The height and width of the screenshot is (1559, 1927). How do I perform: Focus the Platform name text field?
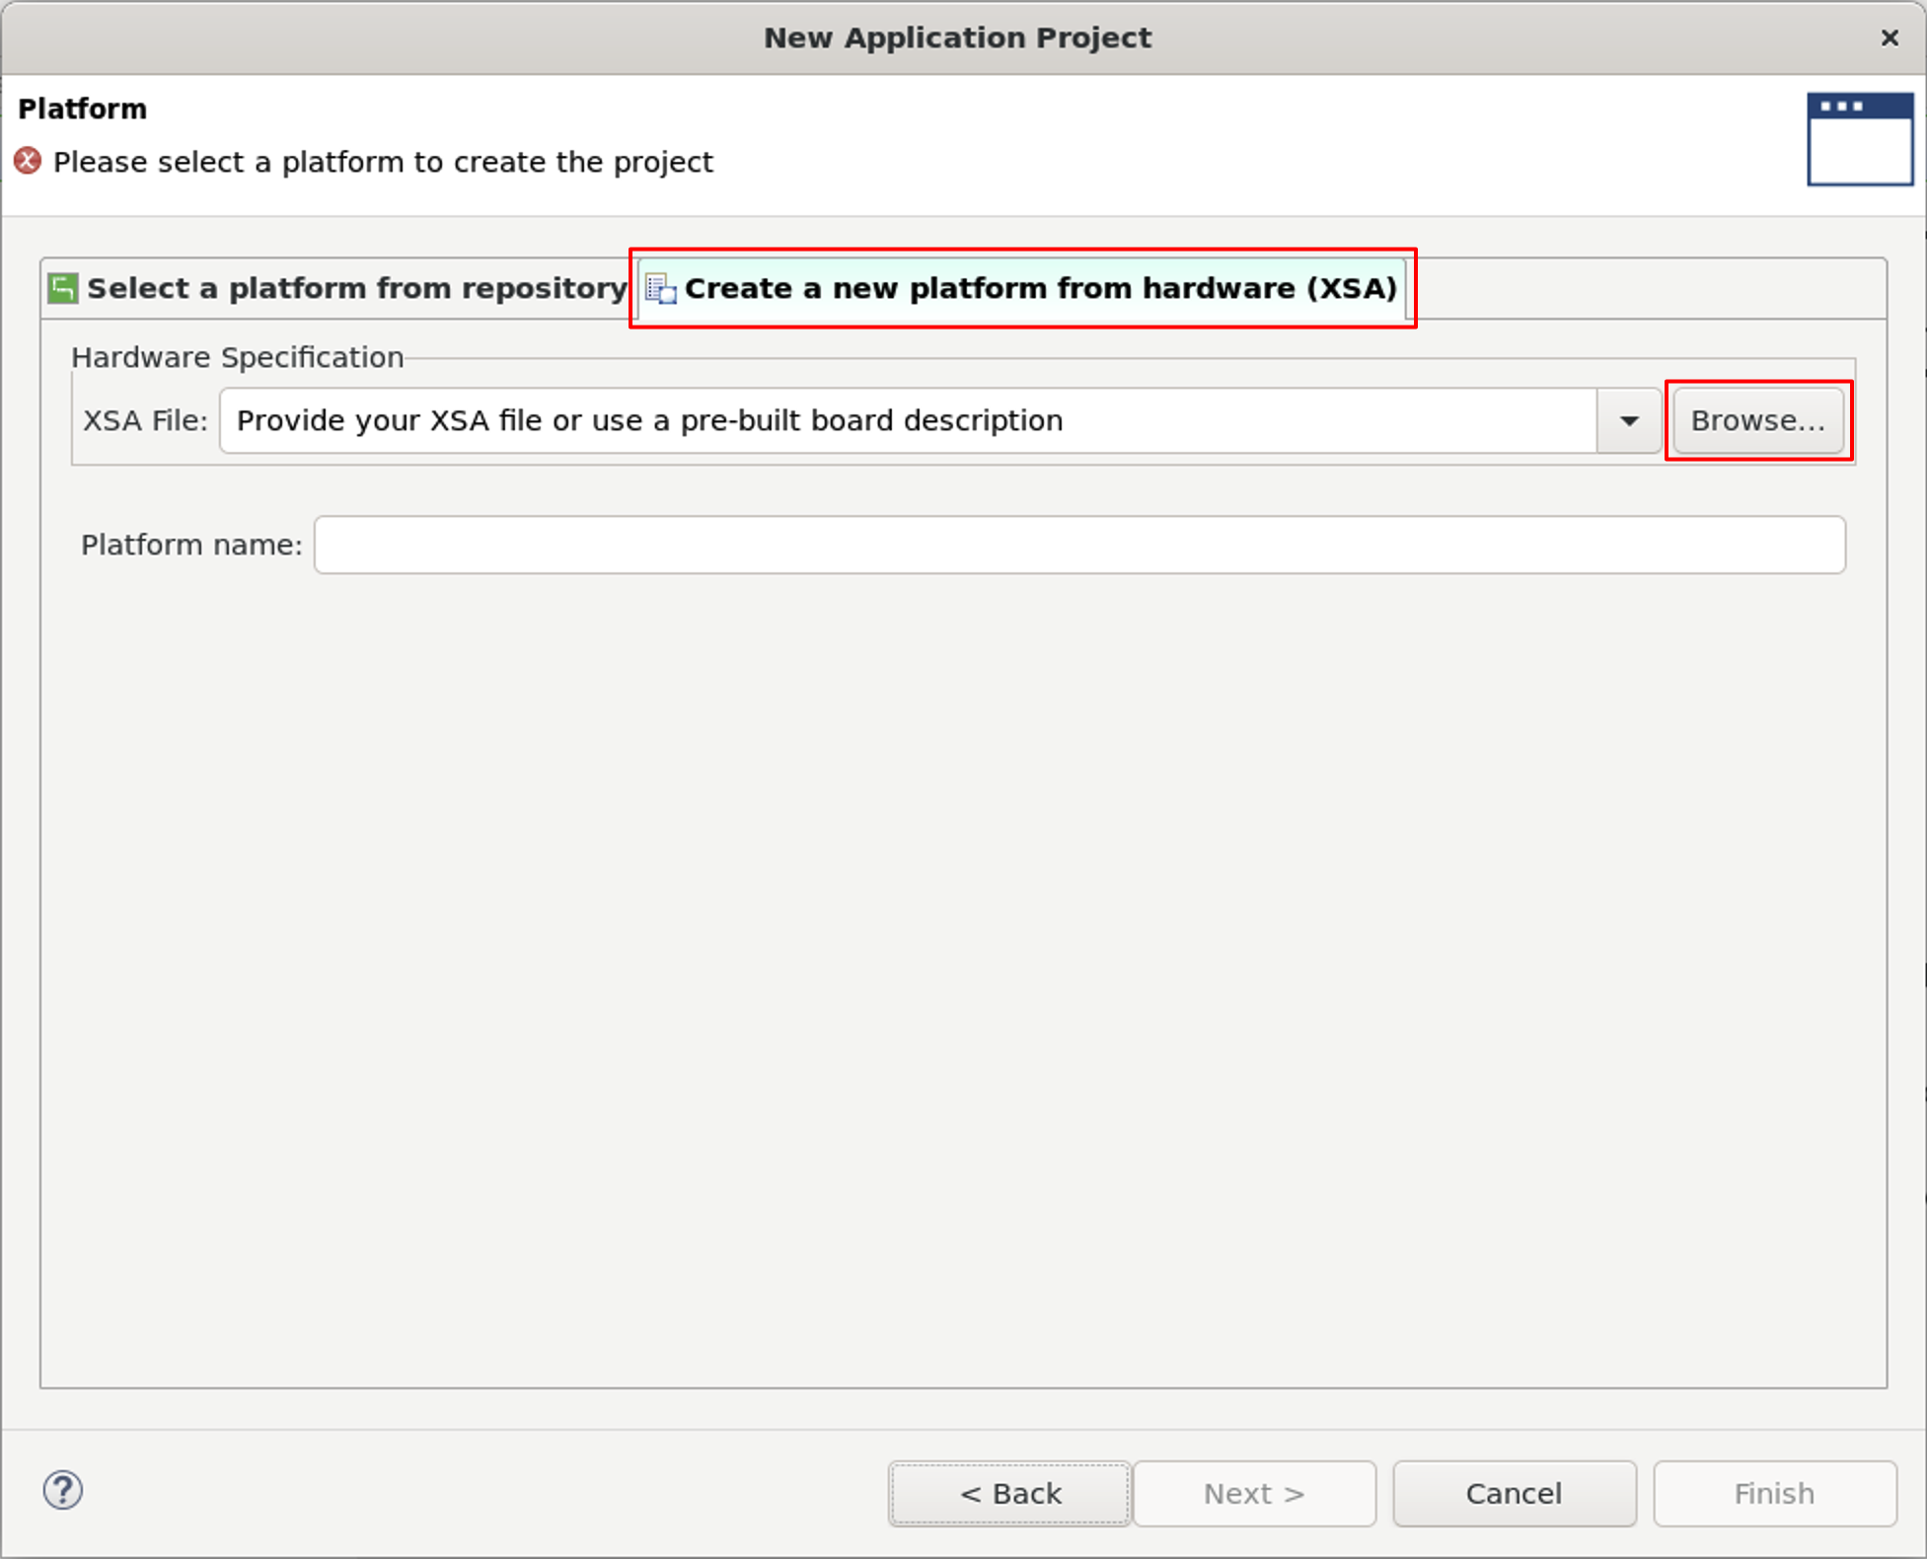[x=1078, y=545]
